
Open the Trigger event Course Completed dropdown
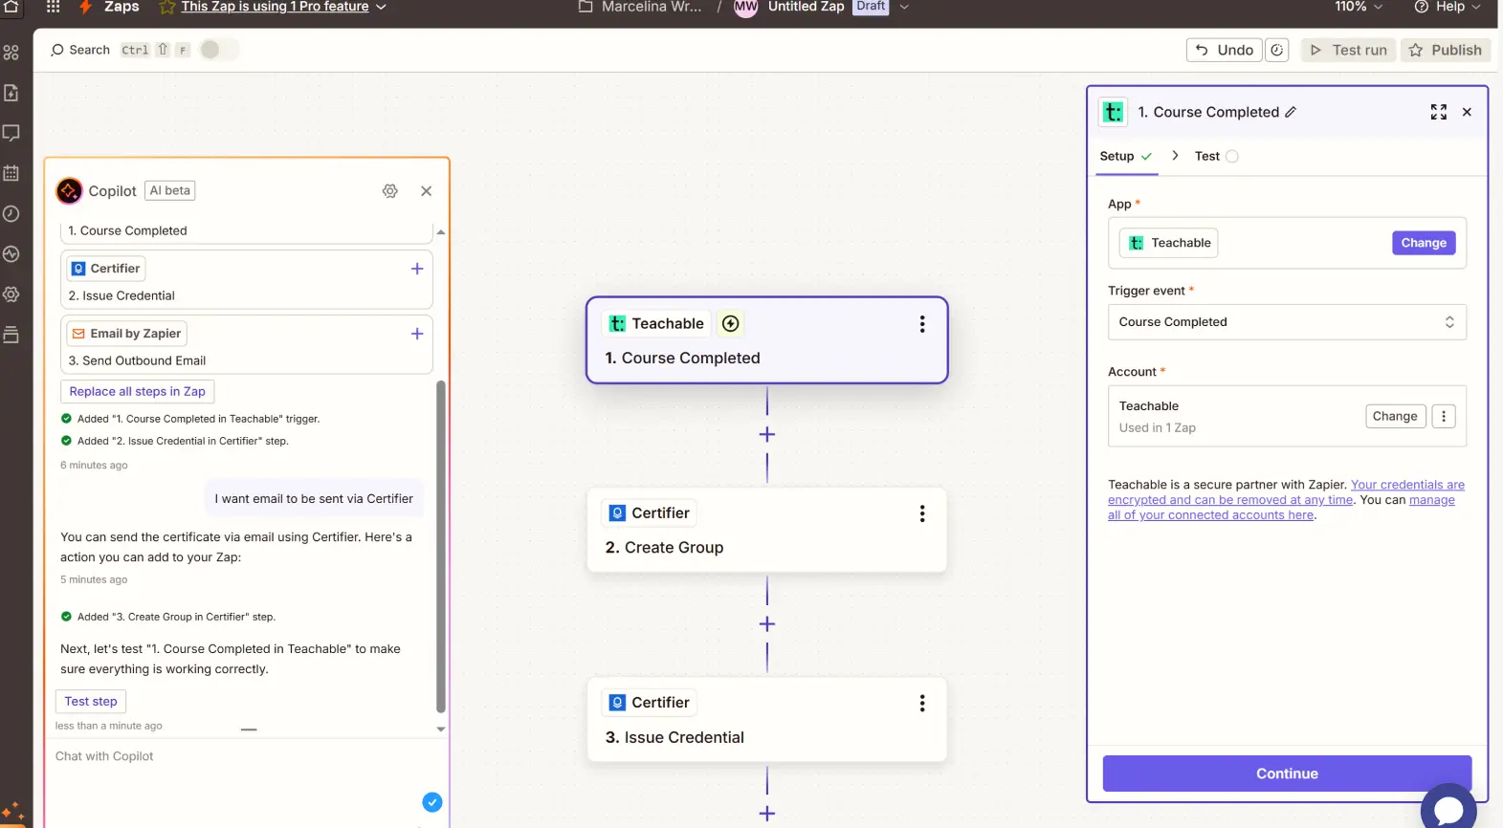(1287, 322)
